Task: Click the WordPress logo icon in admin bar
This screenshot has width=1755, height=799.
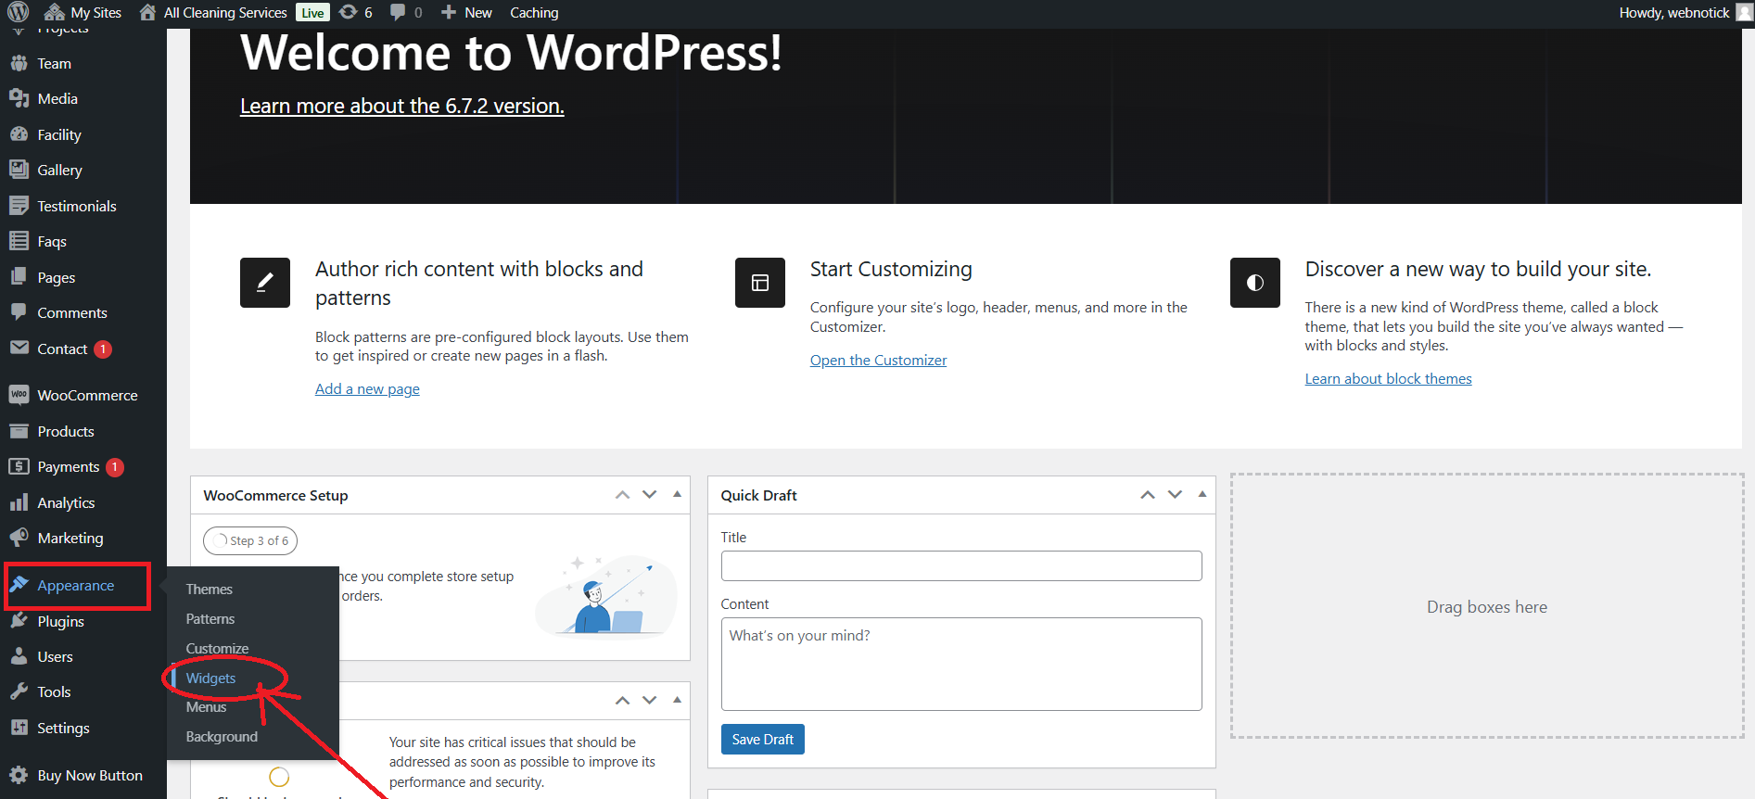Action: [19, 12]
